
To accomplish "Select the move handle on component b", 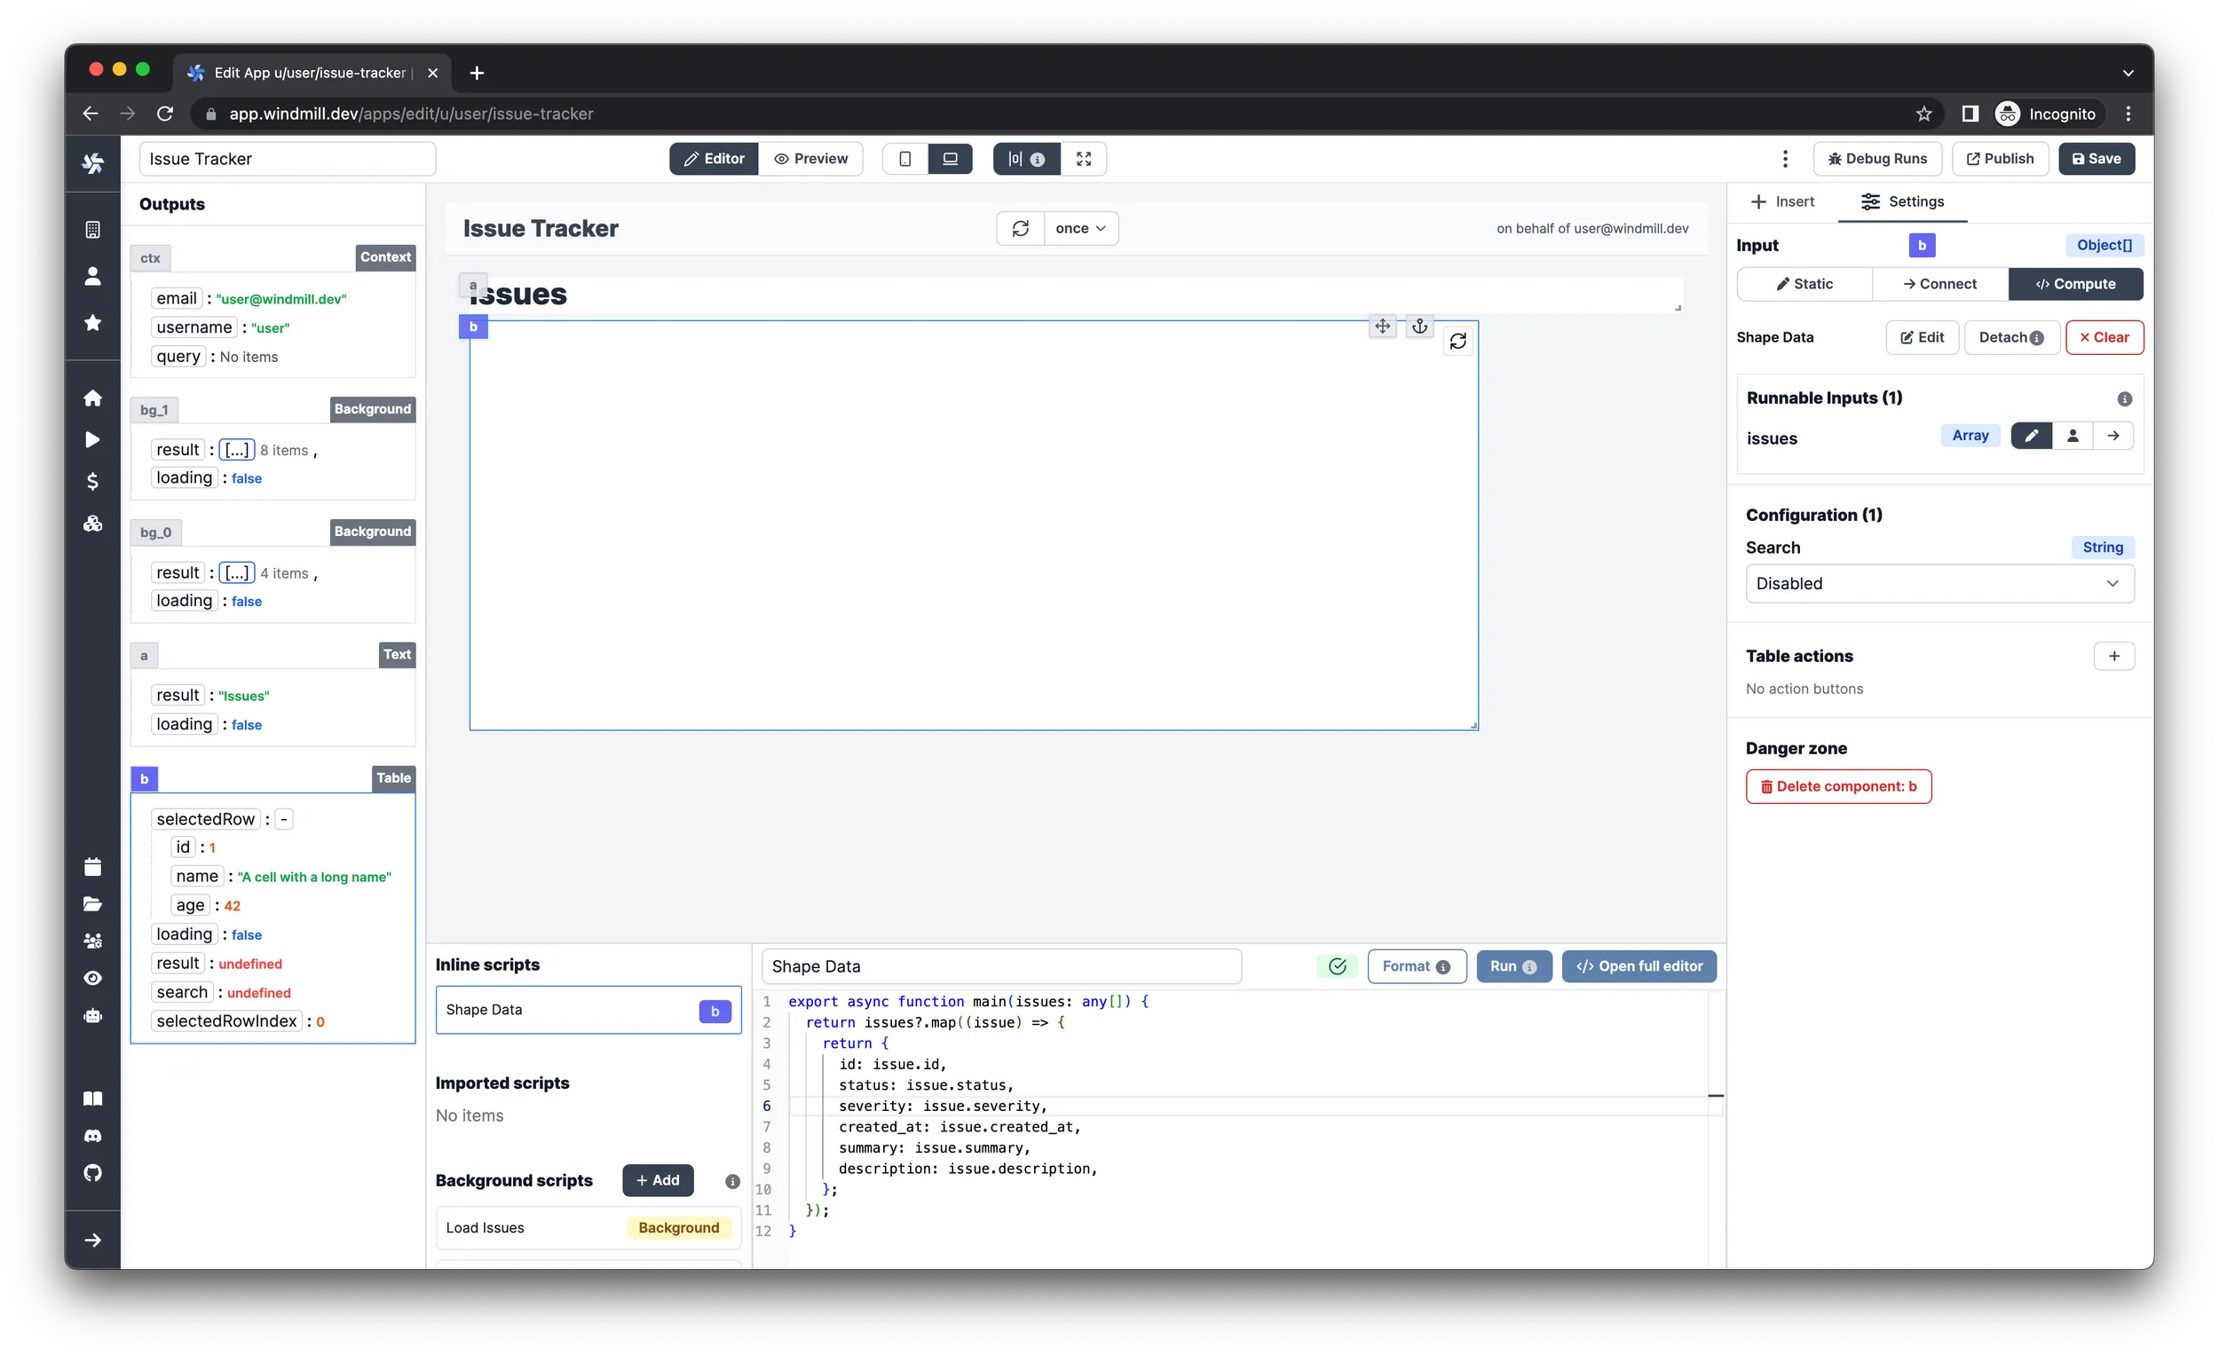I will click(x=1383, y=327).
